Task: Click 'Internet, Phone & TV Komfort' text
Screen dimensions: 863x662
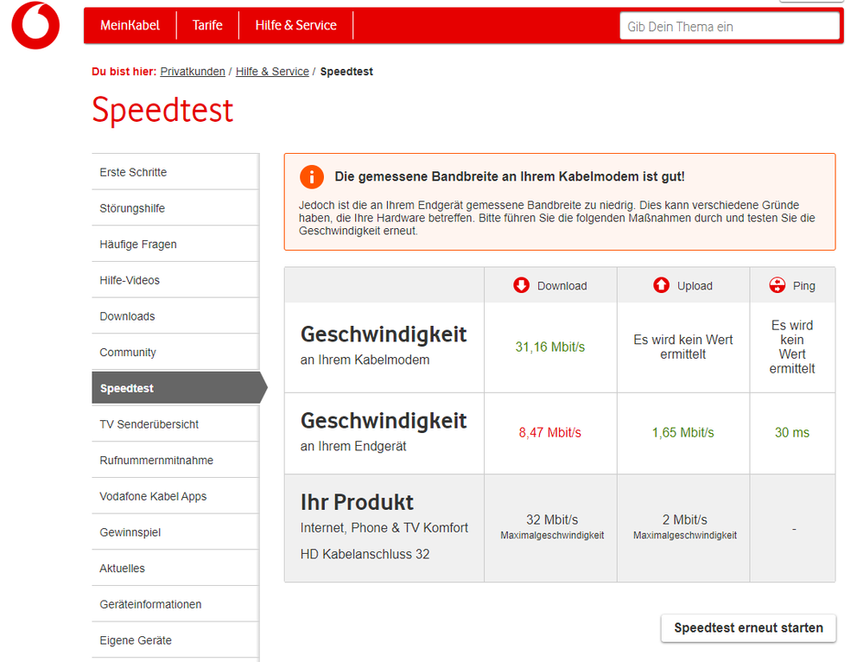Action: (384, 528)
